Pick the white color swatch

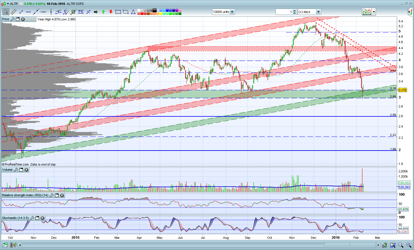click(139, 10)
